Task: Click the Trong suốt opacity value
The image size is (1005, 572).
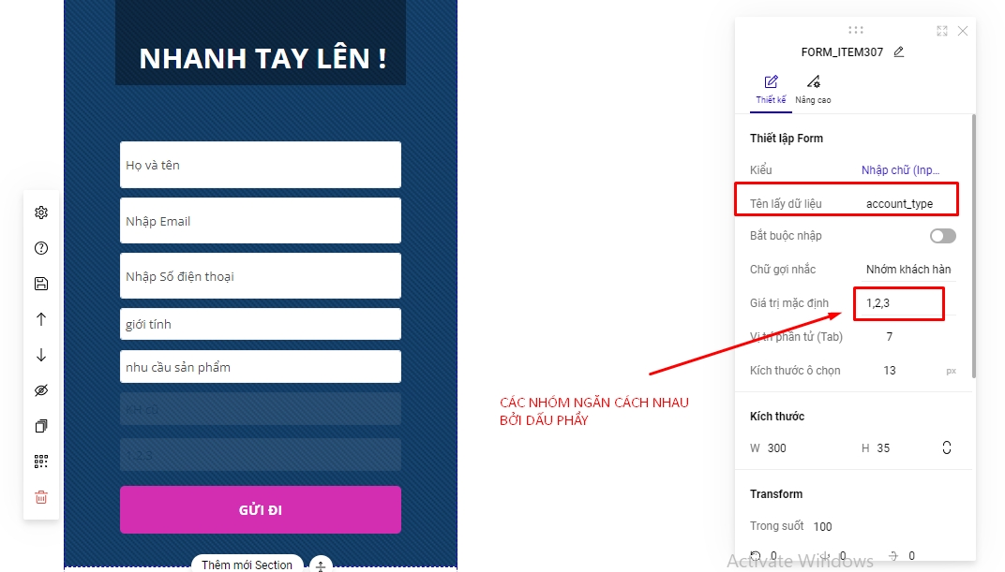Action: (x=822, y=526)
